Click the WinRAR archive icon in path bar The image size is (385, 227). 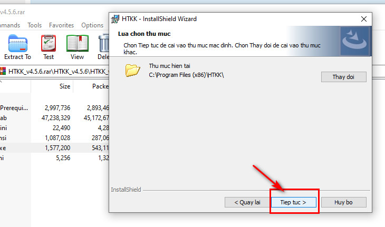(3, 71)
